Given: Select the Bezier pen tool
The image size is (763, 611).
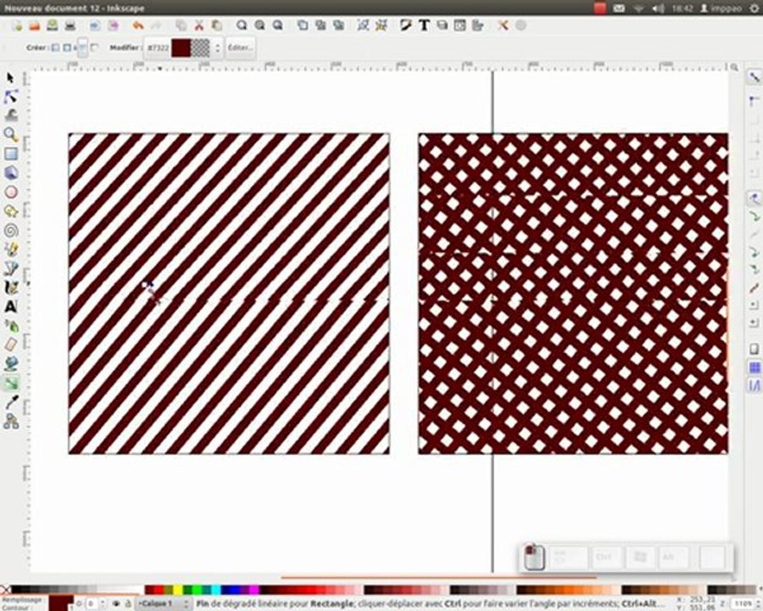Looking at the screenshot, I should pyautogui.click(x=11, y=268).
